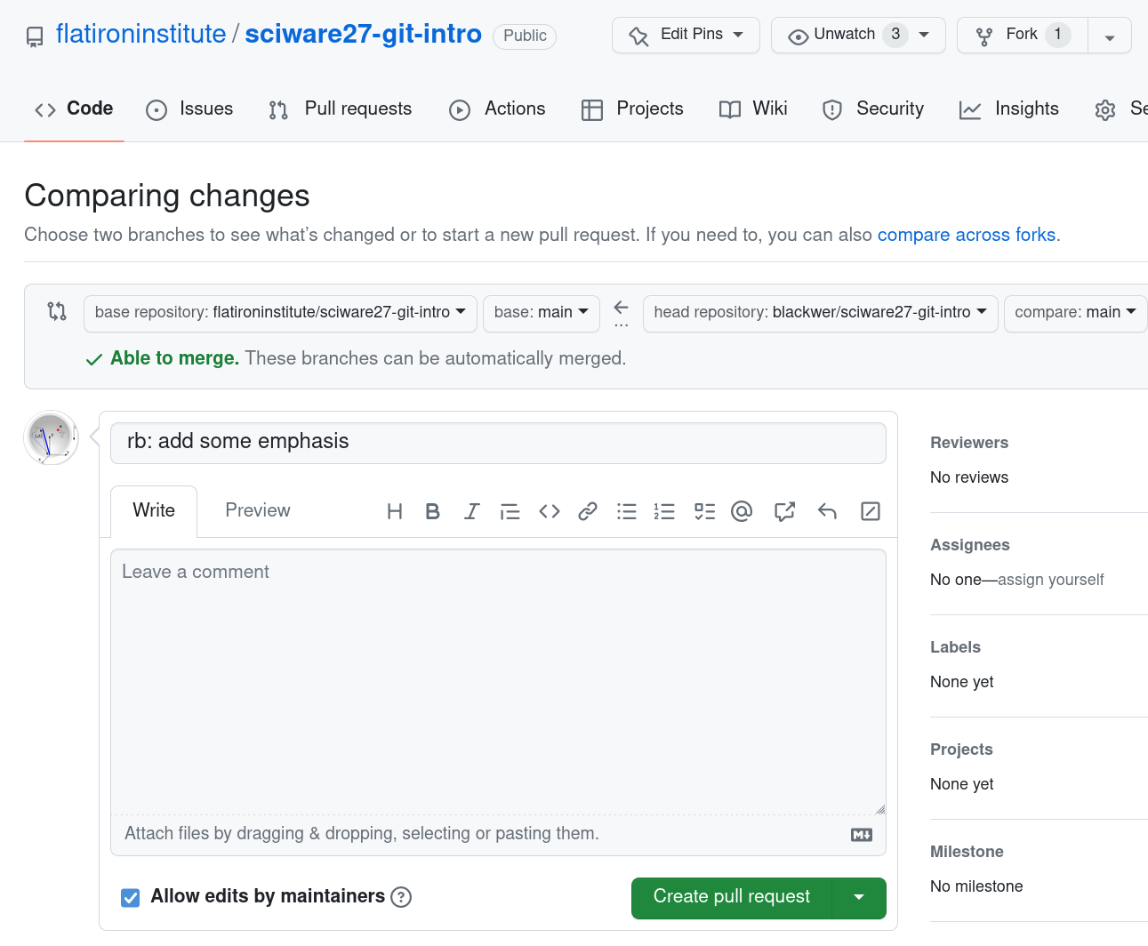The image size is (1148, 946).
Task: Fork the repository
Action: [1023, 36]
